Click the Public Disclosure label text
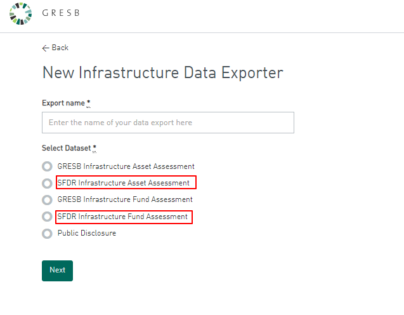 point(87,233)
